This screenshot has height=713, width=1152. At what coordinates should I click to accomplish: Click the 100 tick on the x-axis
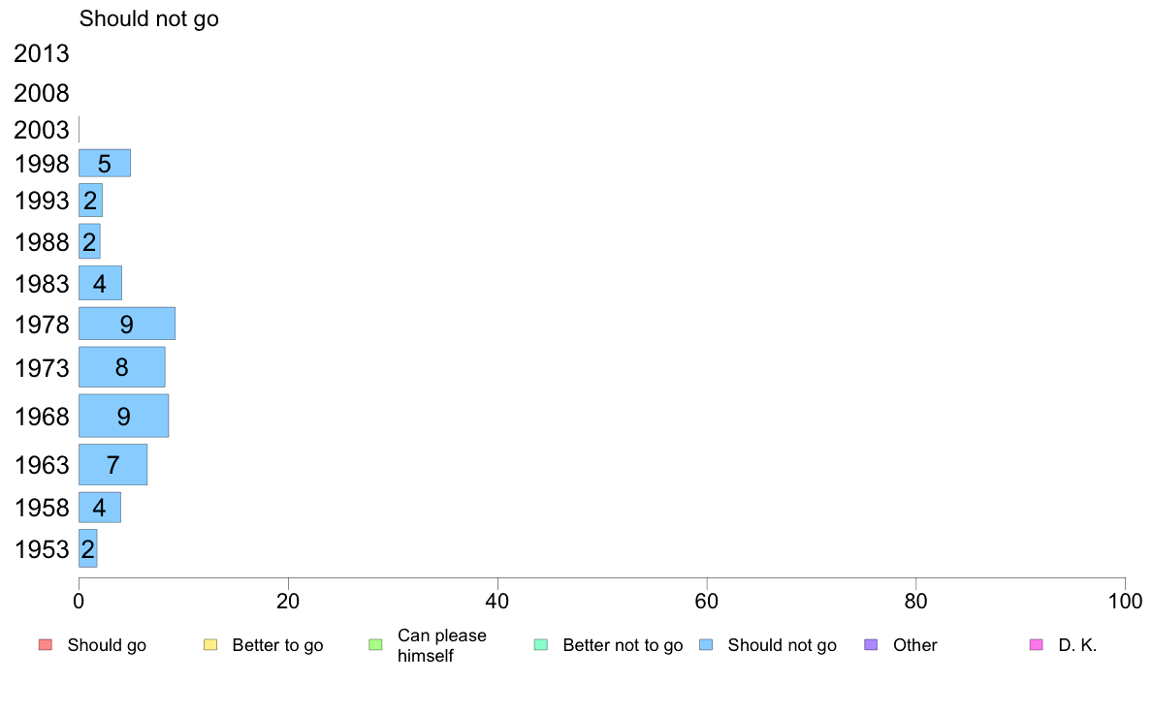pos(1125,602)
